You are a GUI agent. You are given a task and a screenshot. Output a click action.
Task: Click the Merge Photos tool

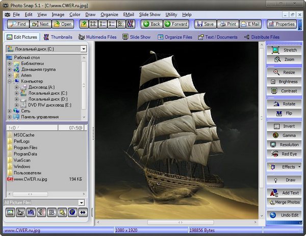285,202
